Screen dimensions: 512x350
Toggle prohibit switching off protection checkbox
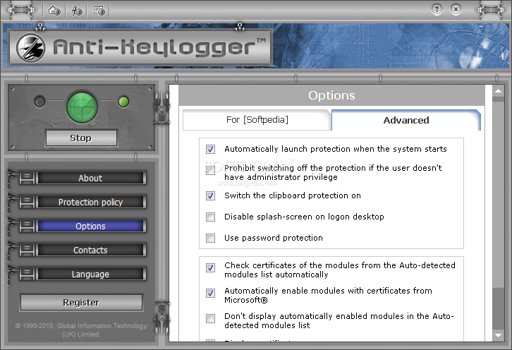[211, 170]
